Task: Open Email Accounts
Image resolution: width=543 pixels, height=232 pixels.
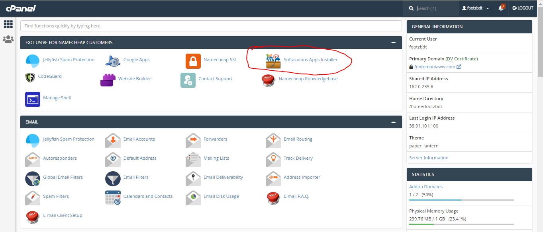Action: click(x=139, y=139)
